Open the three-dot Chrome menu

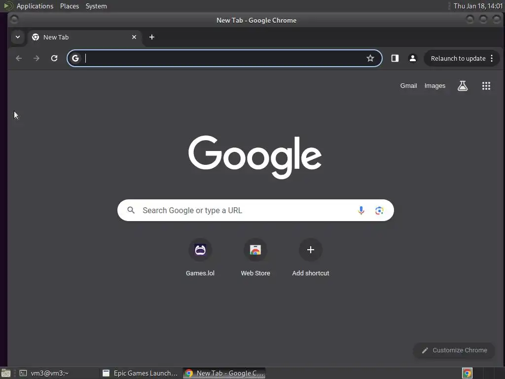[492, 58]
